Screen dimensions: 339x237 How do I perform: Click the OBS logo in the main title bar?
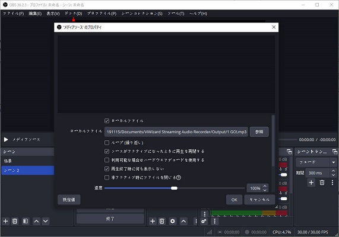click(5, 5)
